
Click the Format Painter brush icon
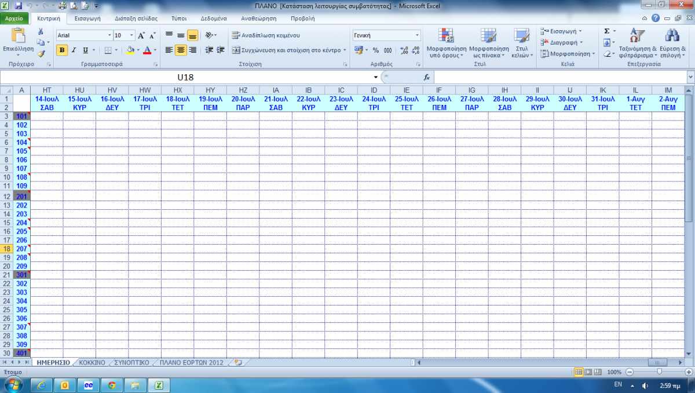[40, 53]
